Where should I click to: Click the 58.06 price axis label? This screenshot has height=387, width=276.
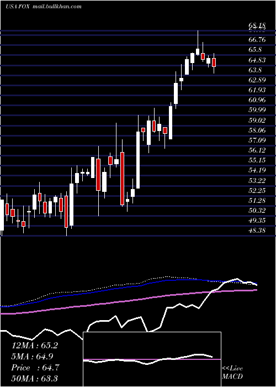(257, 130)
